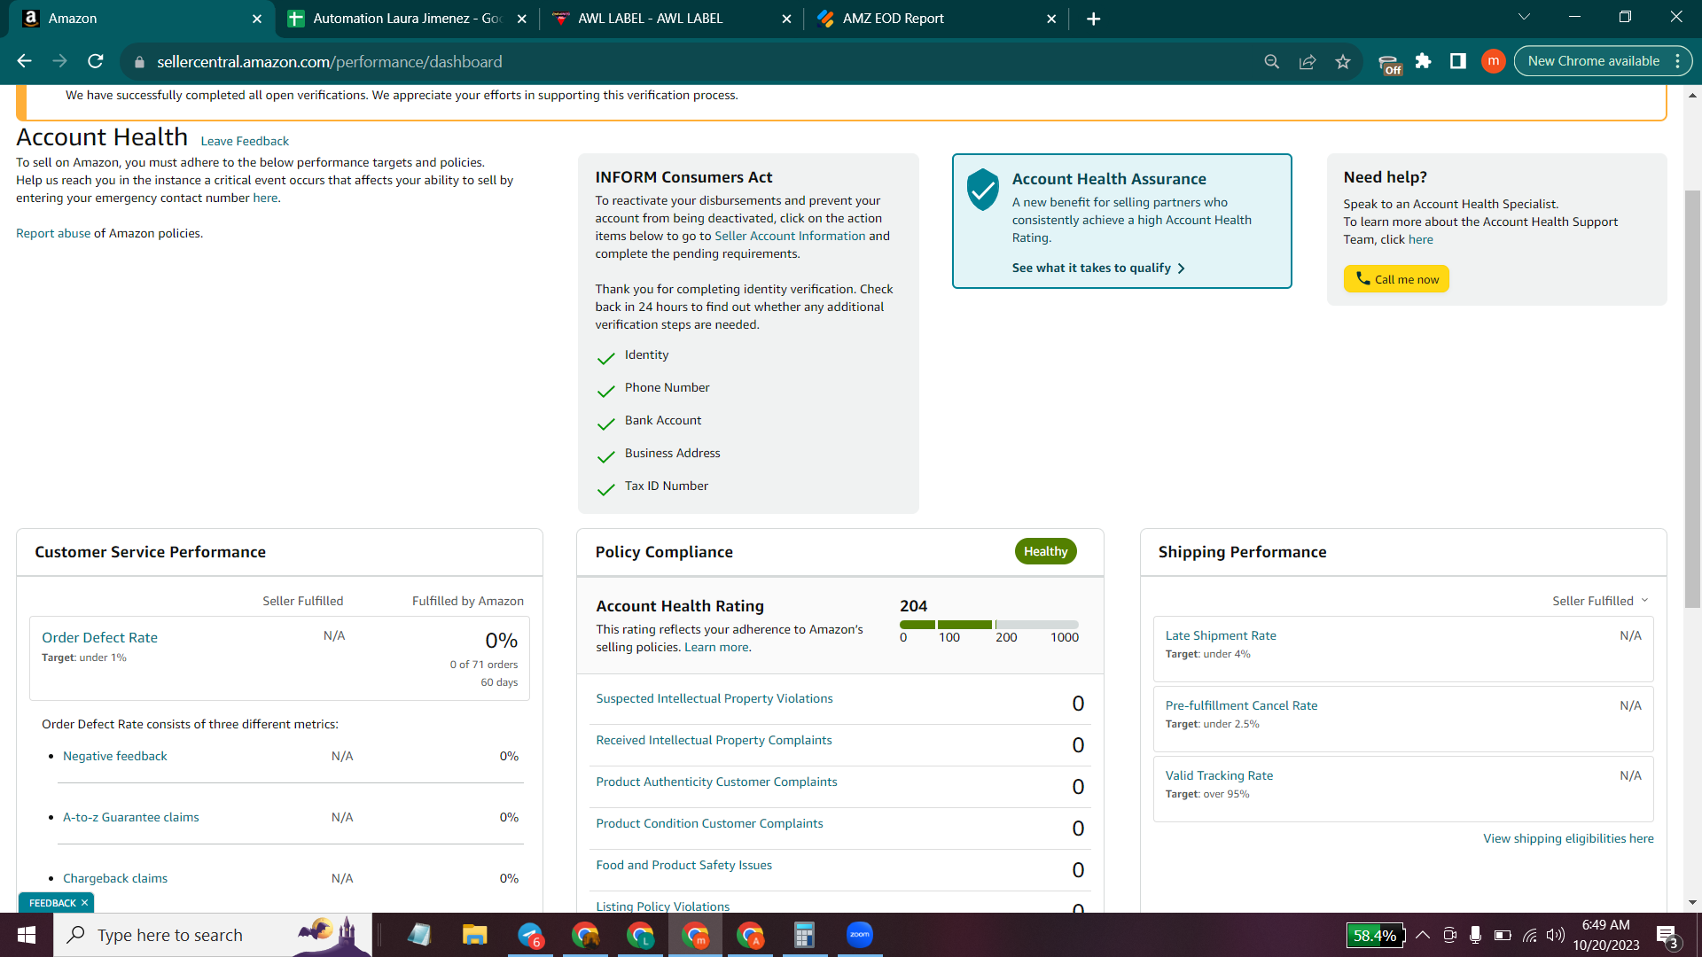Click View shipping eligibilities here
Screen dimensions: 1702x957
1568,838
